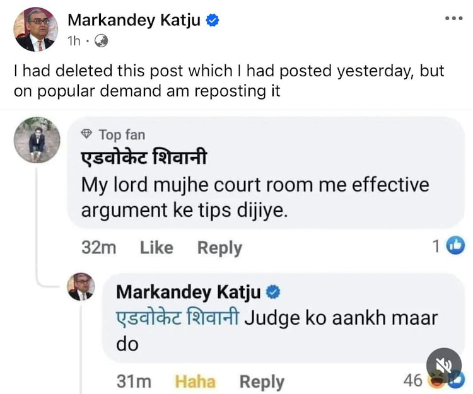The width and height of the screenshot is (473, 394).
Task: View the 46 reactions on the reply
Action: coord(433,380)
